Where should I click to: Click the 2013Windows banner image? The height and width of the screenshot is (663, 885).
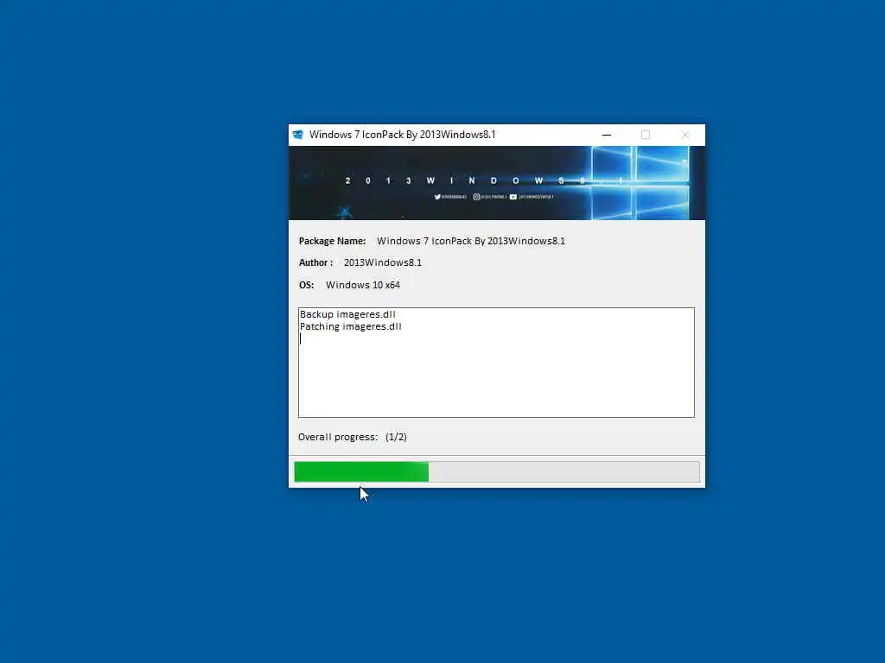tap(497, 183)
